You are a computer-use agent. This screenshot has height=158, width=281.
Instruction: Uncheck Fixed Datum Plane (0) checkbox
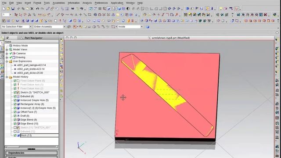(15, 81)
